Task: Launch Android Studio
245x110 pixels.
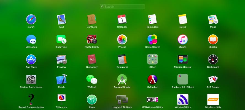Action: [x=122, y=79]
